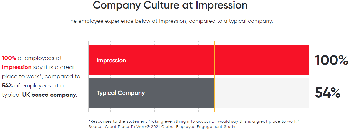Viewport: 349px width, 130px height.
Task: Click the red bar right of orange line
Action: [x=262, y=60]
